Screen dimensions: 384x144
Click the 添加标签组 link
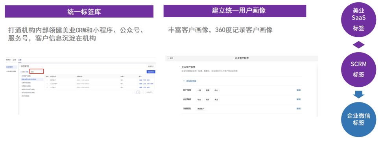pyautogui.click(x=191, y=81)
